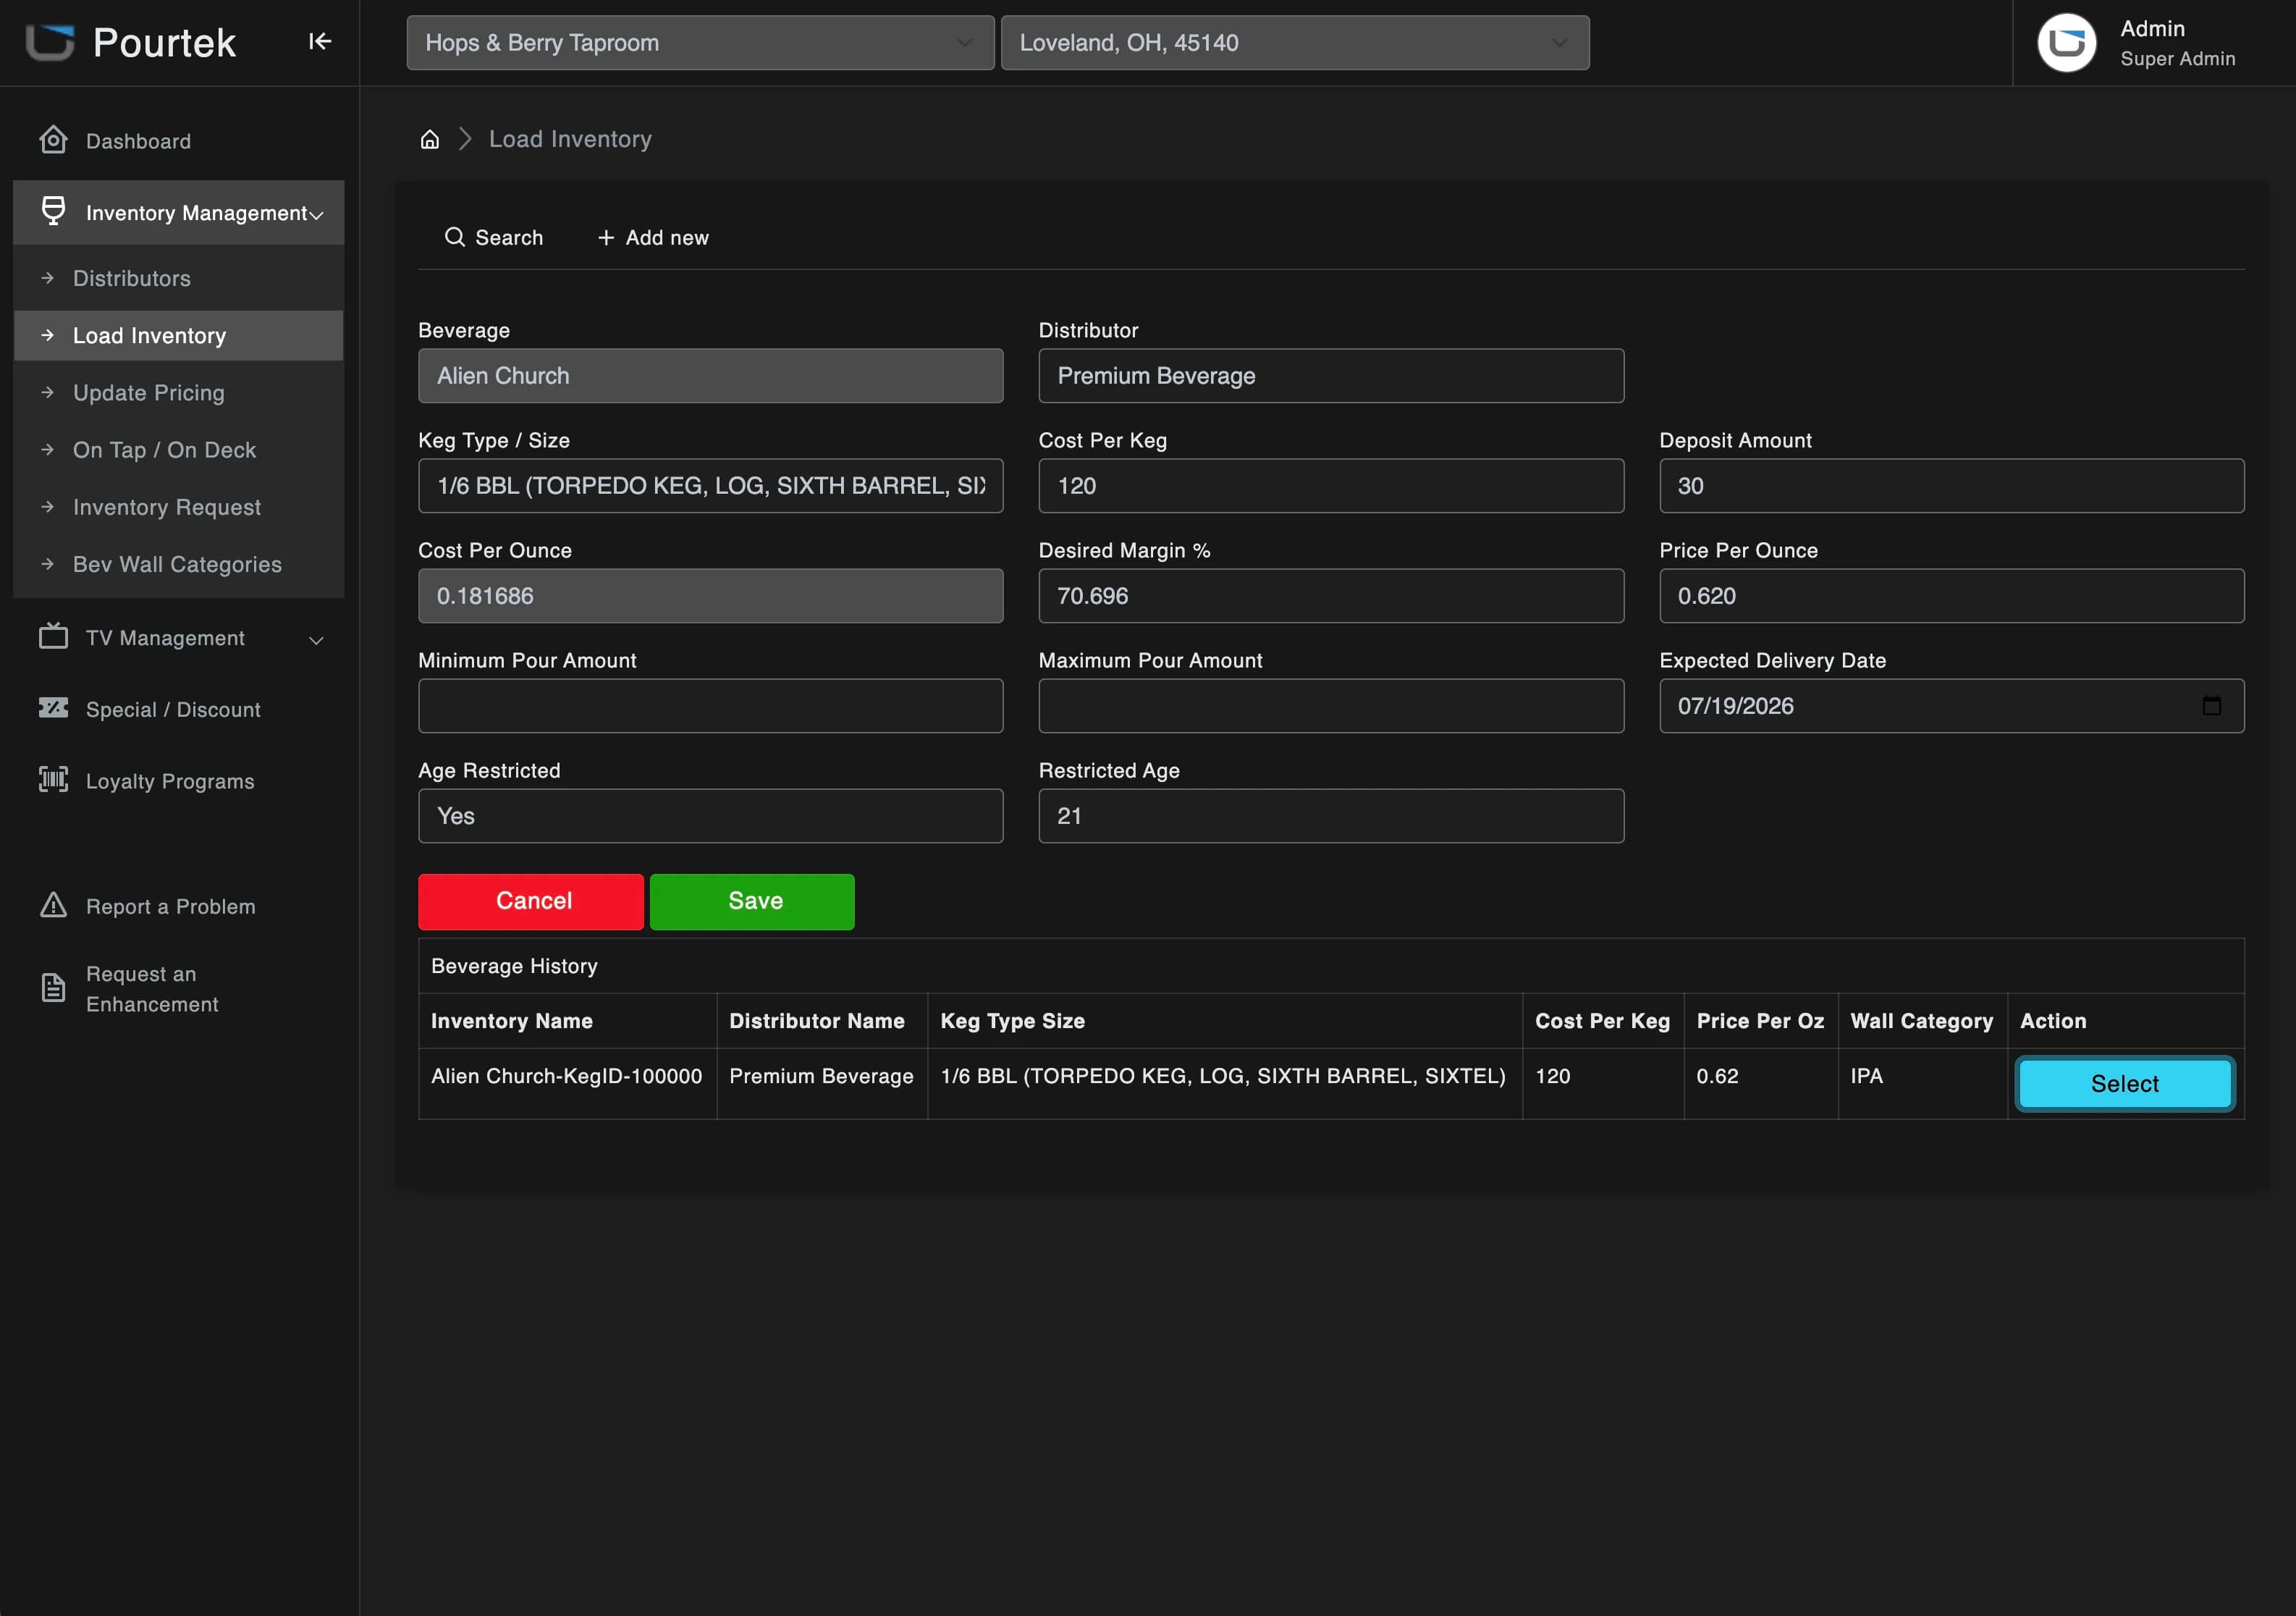
Task: Click the Admin profile avatar
Action: pos(2066,42)
